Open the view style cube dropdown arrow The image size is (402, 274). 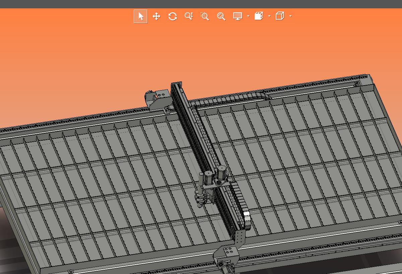click(x=290, y=16)
